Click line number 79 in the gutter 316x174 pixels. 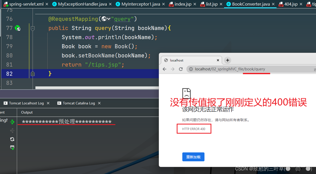pos(9,46)
